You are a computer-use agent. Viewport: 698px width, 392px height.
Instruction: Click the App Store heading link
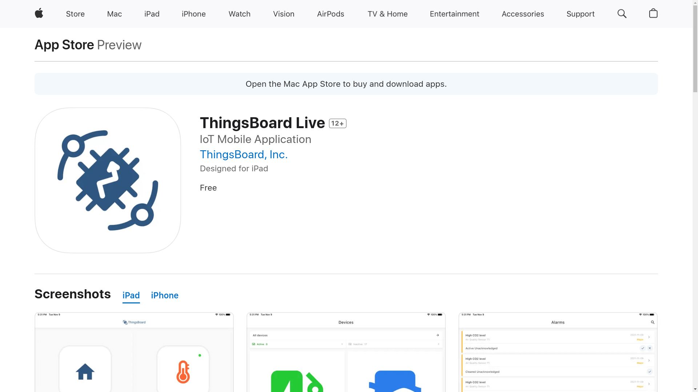tap(64, 45)
